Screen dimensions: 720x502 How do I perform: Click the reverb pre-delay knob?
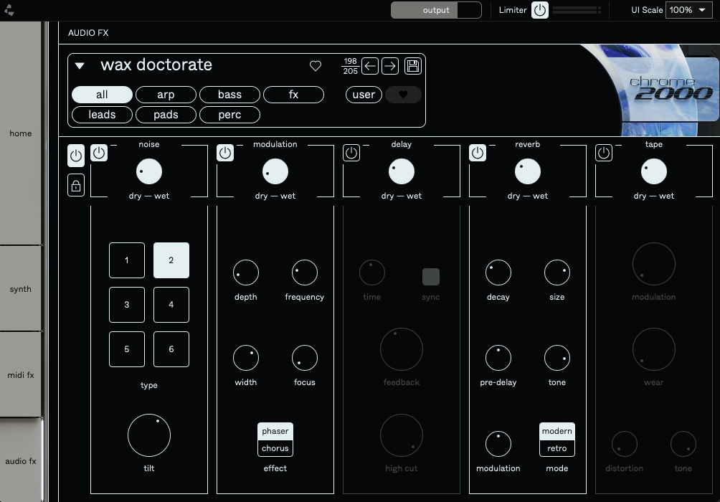(498, 359)
